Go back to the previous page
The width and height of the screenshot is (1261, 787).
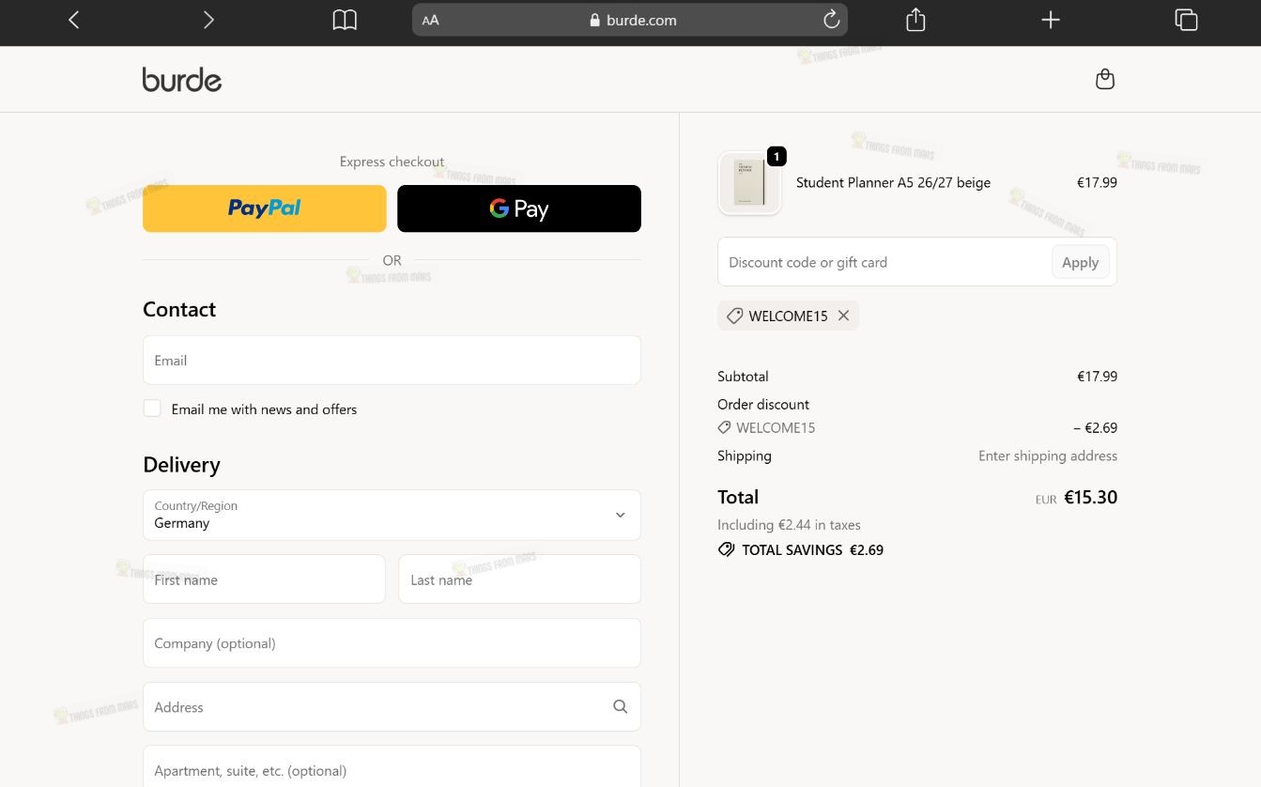(x=74, y=20)
